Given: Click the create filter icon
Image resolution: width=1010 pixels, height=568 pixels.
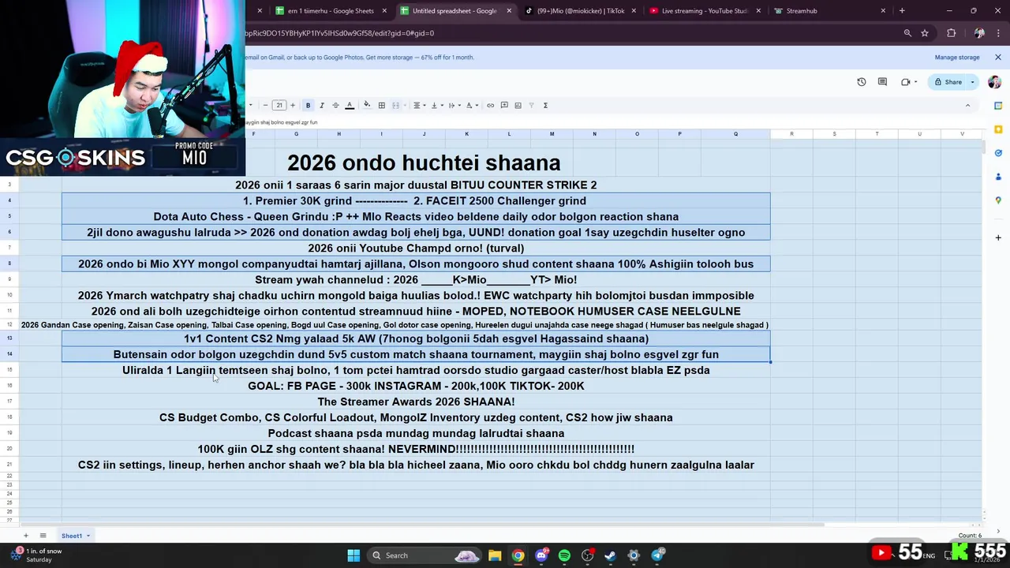Looking at the screenshot, I should click(531, 105).
